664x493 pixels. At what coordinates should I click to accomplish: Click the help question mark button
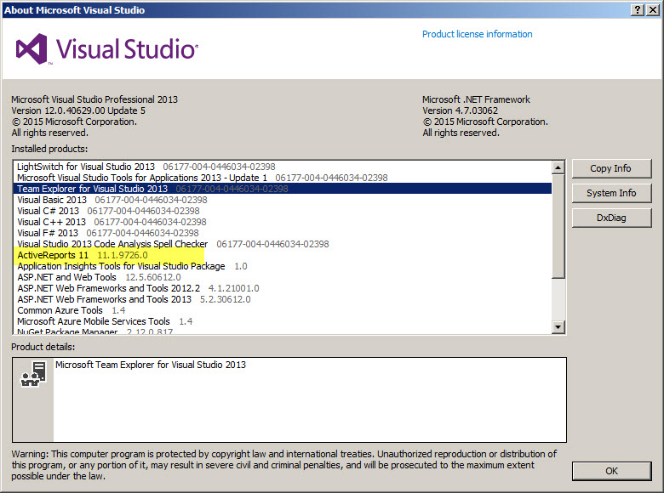[x=638, y=9]
